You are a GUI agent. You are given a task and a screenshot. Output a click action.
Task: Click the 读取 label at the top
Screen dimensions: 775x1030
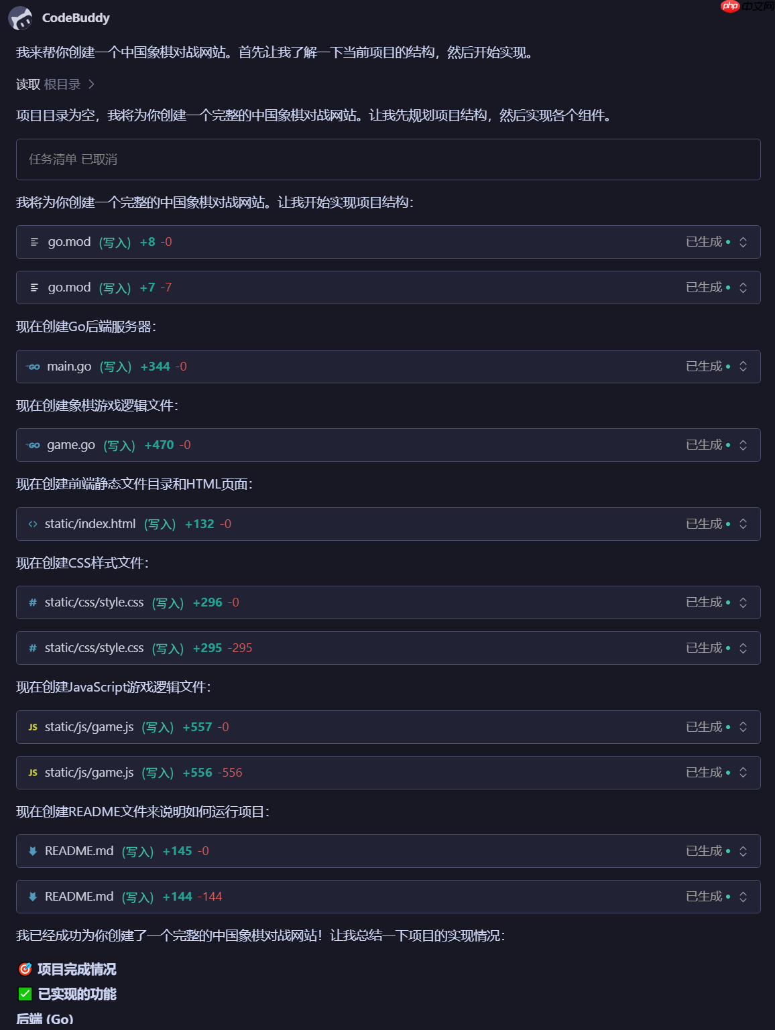pos(26,84)
